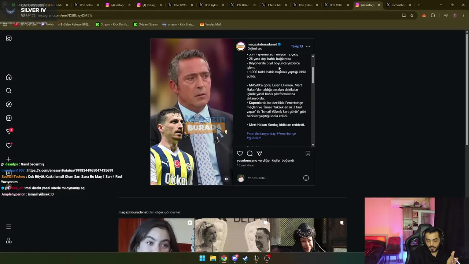Follow the account via Takip Et
Viewport: 469px width, 264px height.
coord(297,46)
